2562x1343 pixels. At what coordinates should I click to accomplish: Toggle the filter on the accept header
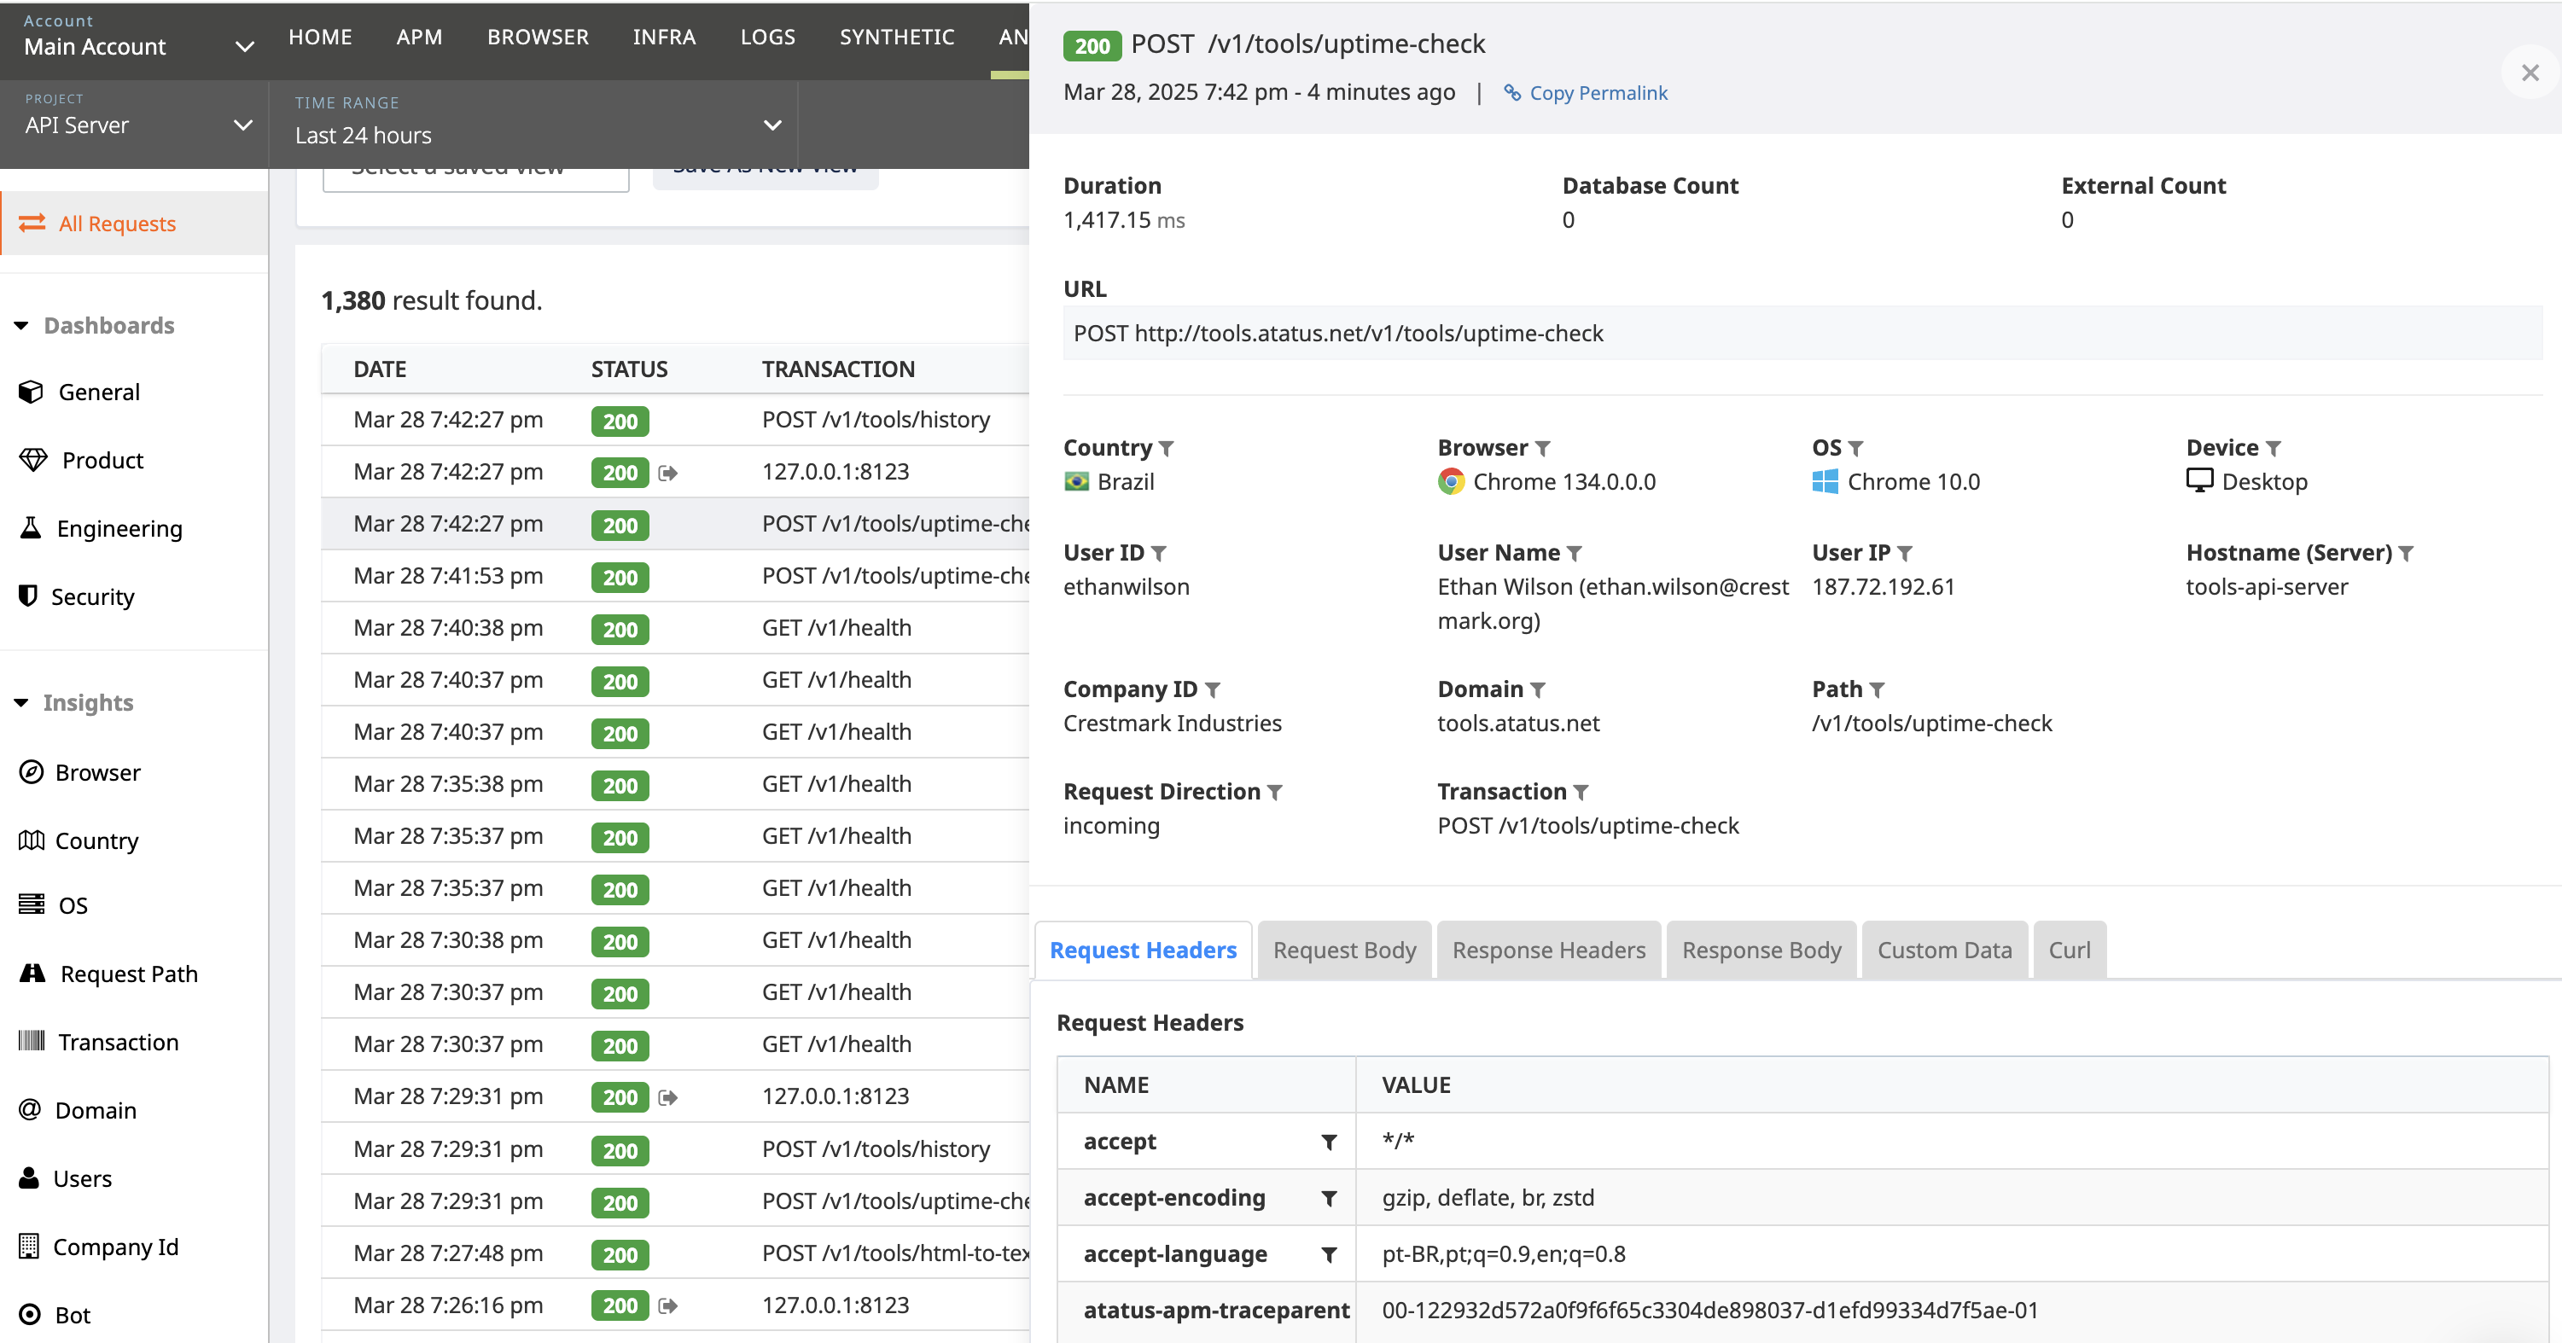pyautogui.click(x=1329, y=1141)
